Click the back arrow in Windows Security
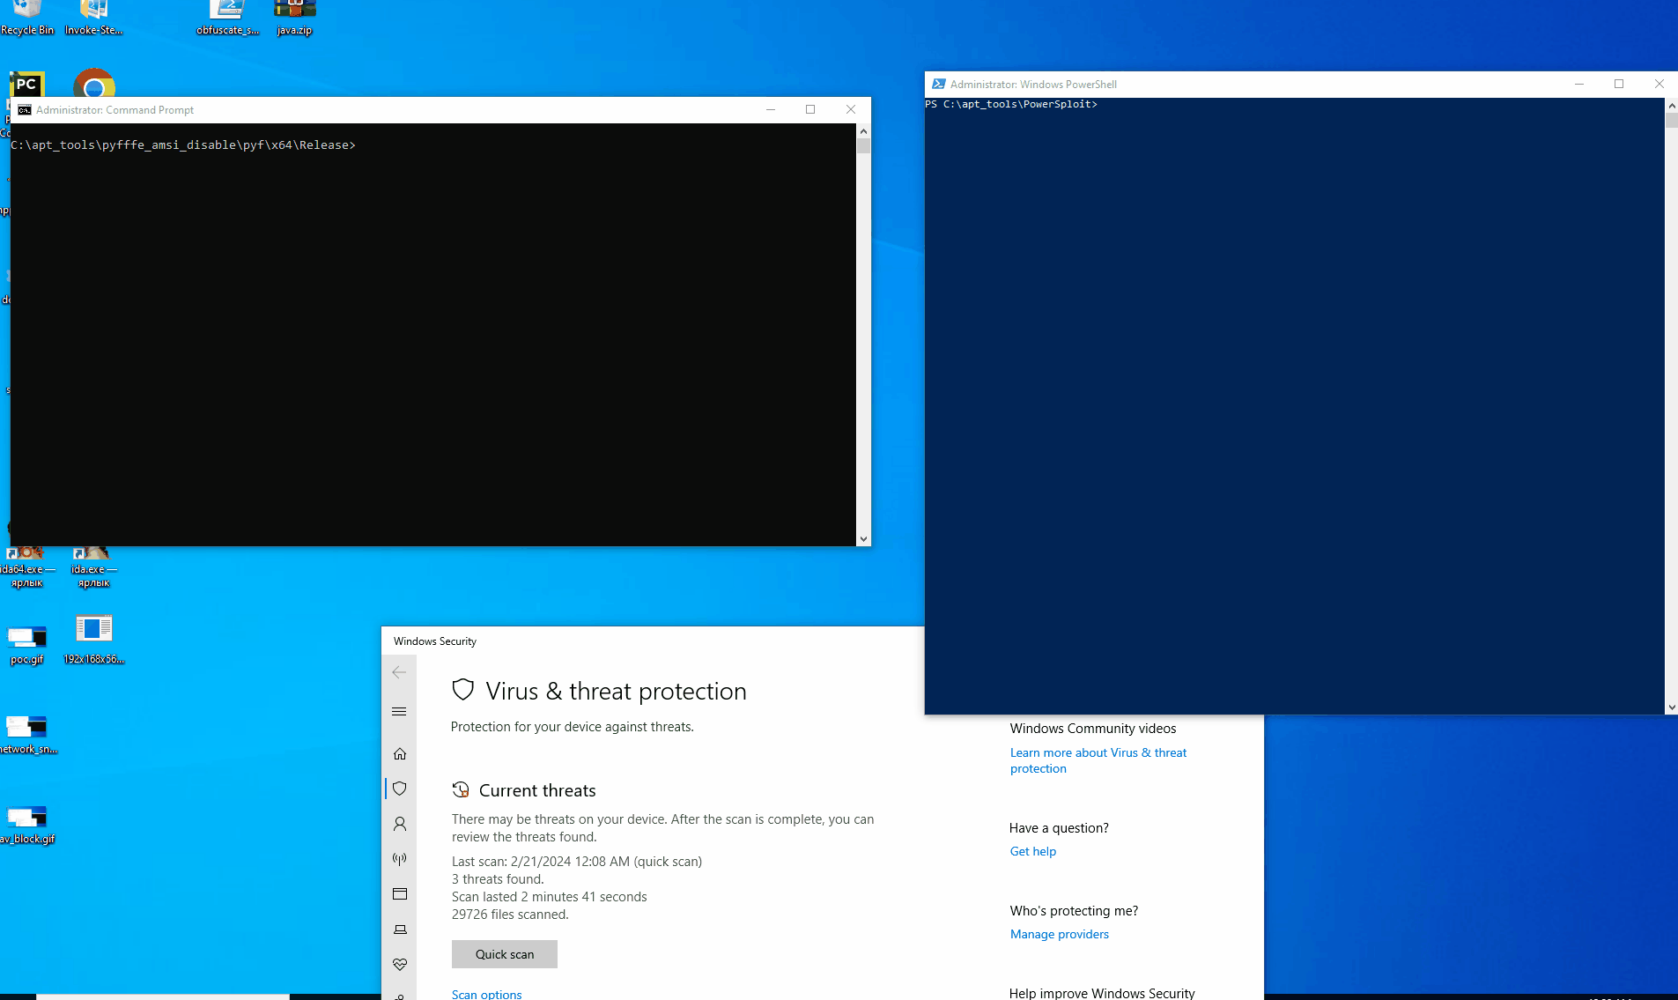 [x=399, y=672]
